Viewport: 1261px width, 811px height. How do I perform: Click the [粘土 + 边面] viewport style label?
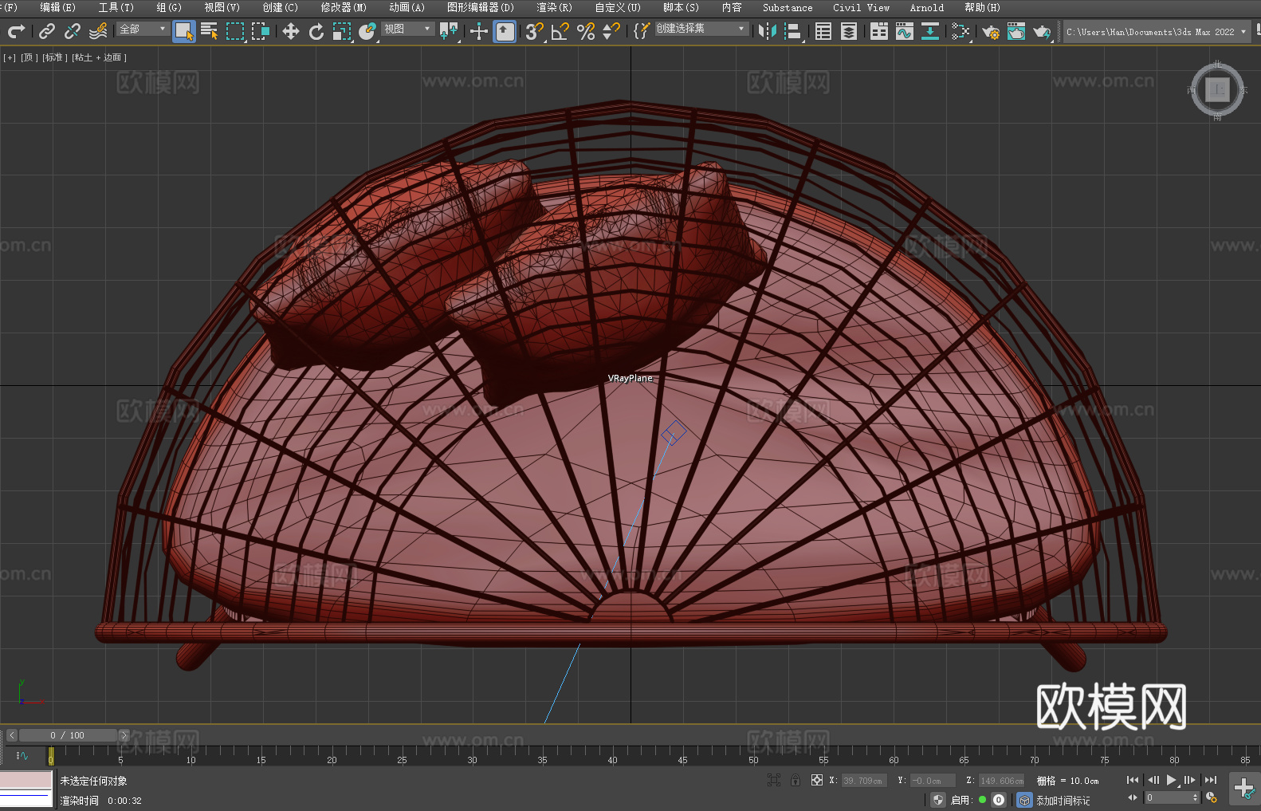tap(99, 57)
